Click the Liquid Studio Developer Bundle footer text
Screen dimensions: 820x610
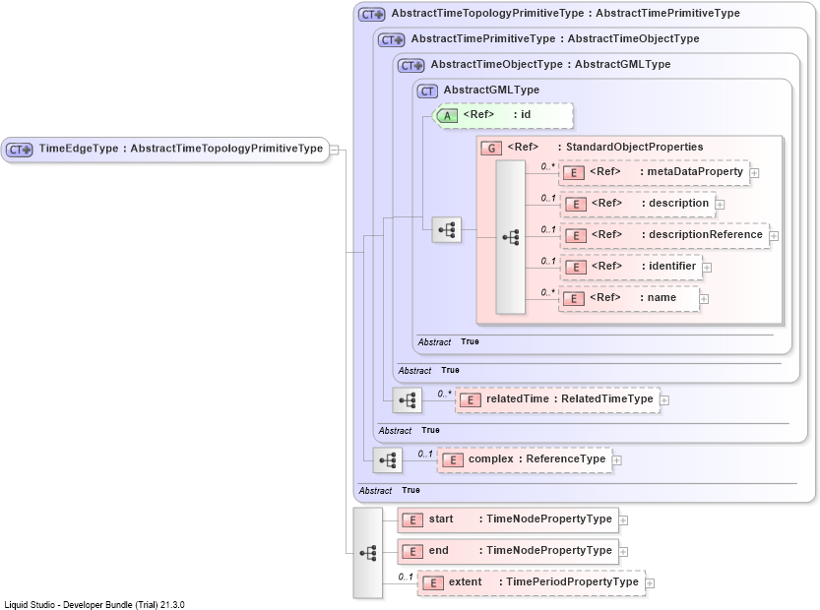95,605
